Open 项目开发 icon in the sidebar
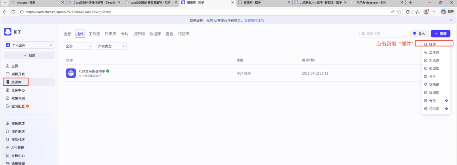The width and height of the screenshot is (457, 165). [x=8, y=74]
